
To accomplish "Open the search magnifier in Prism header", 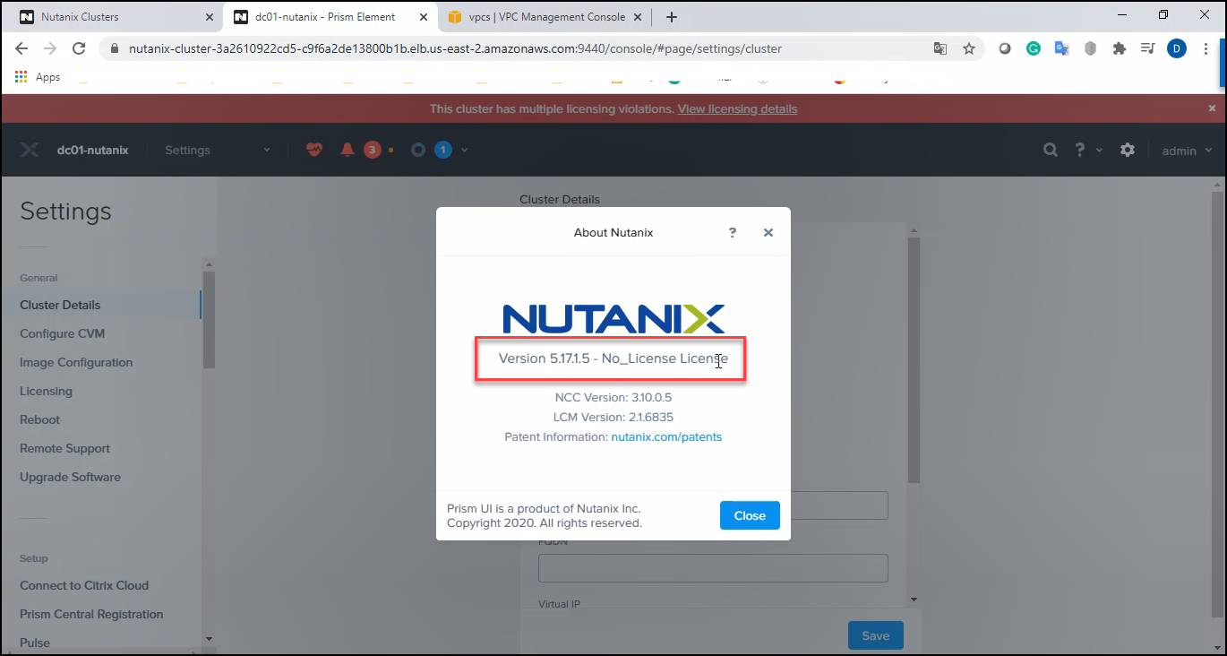I will pyautogui.click(x=1050, y=151).
